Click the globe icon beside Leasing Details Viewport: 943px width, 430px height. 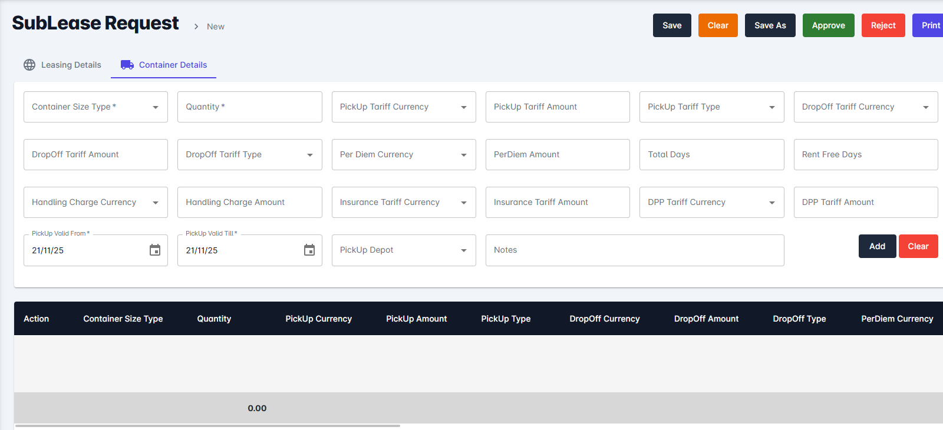point(29,65)
